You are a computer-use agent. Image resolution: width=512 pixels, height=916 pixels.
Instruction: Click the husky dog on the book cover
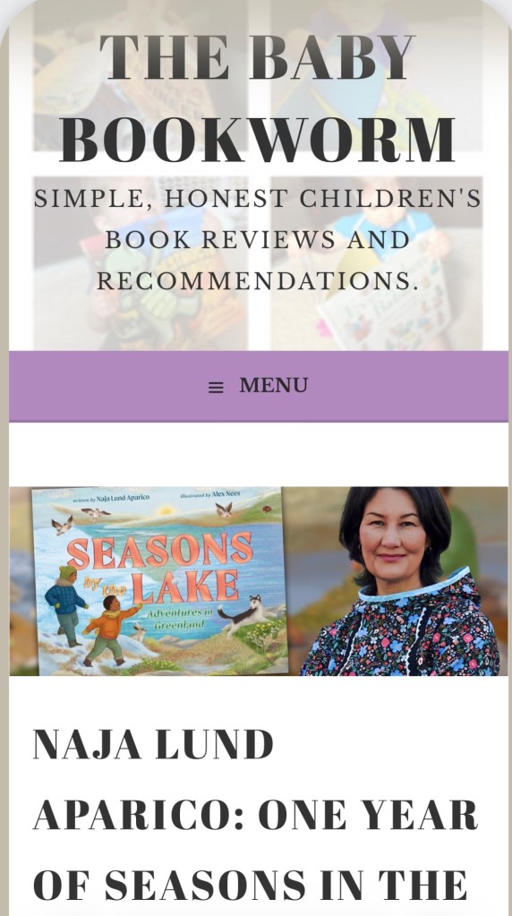[x=243, y=613]
